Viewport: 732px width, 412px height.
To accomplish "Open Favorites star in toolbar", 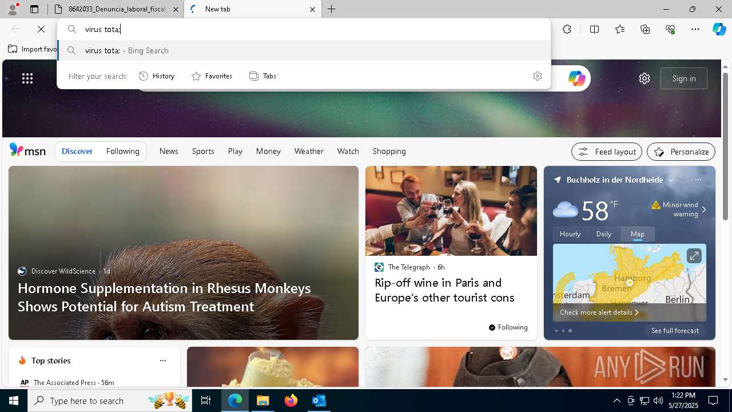I will click(620, 29).
